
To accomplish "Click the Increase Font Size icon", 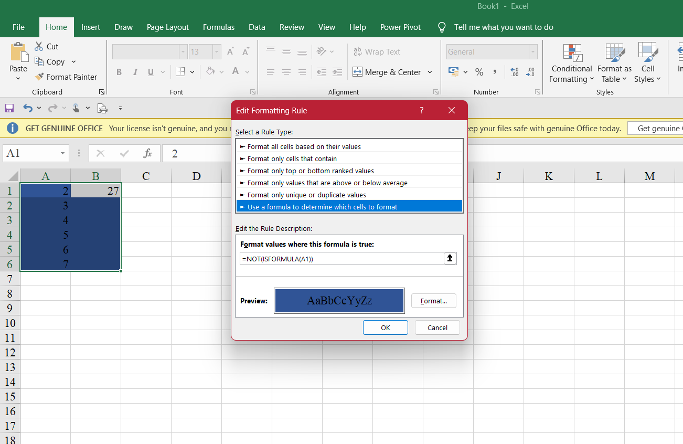I will [231, 51].
